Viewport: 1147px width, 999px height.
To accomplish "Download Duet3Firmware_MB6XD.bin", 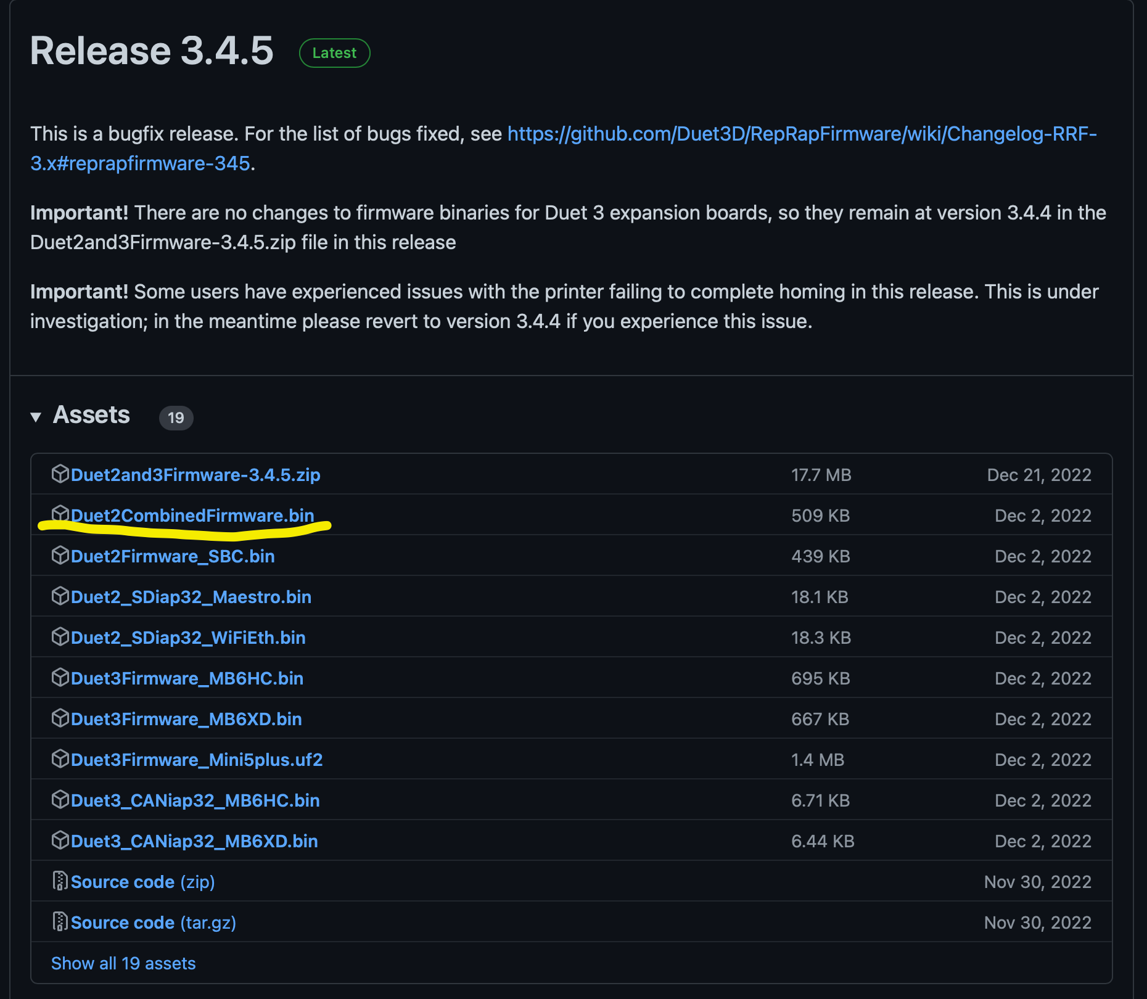I will pos(186,719).
